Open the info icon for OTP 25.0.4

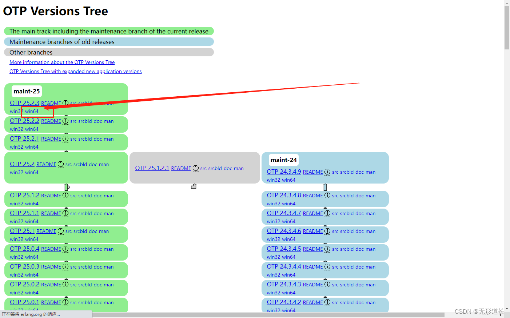[x=65, y=249]
